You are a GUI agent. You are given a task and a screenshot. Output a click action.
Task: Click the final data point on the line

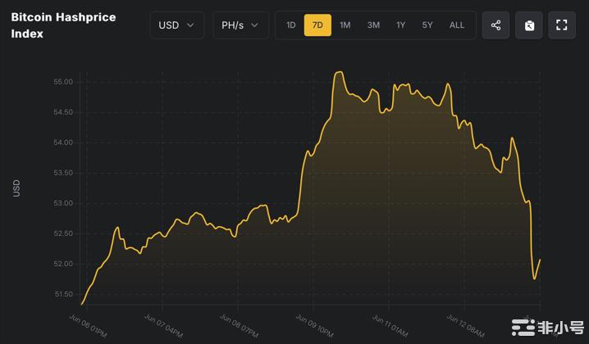coord(540,260)
